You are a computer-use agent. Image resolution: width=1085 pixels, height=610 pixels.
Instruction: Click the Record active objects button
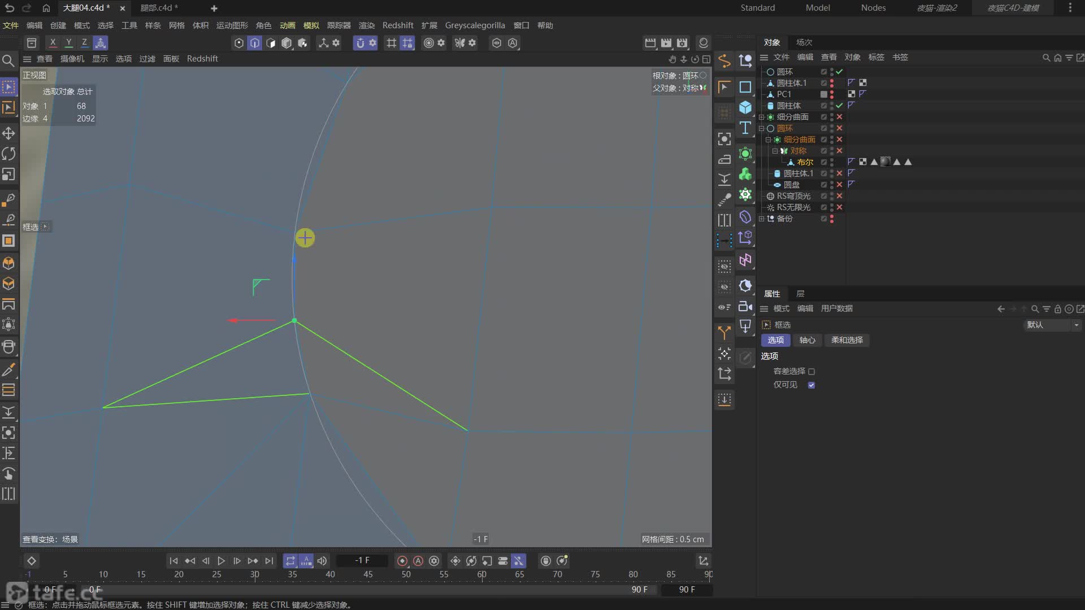[402, 561]
